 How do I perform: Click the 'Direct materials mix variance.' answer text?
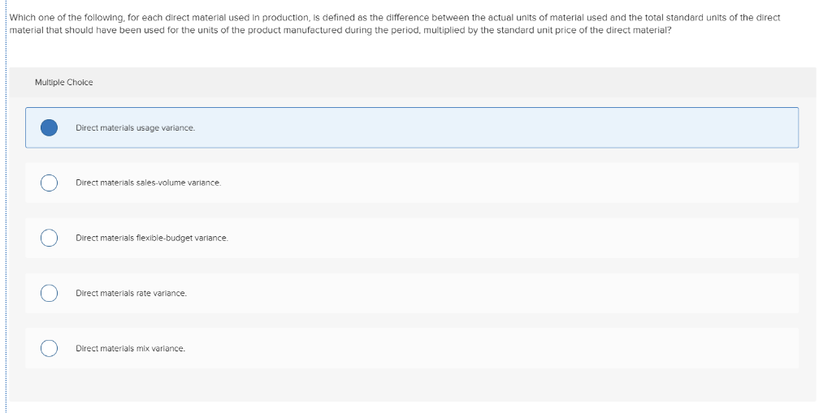click(131, 348)
